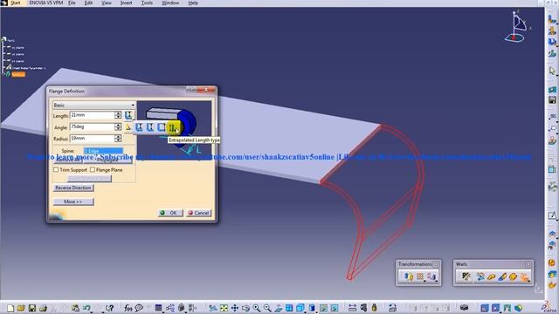Click the Fit All In icon
559x314 pixels.
point(224,308)
